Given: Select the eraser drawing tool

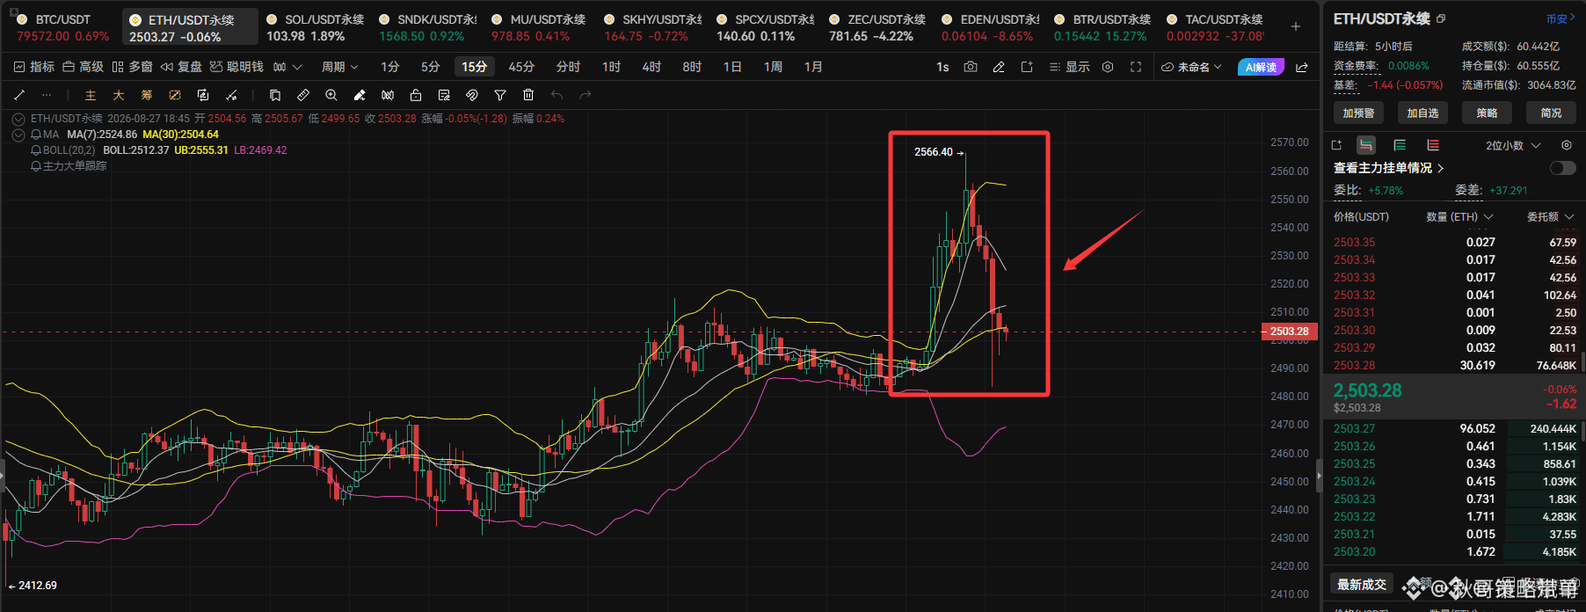Looking at the screenshot, I should pyautogui.click(x=360, y=95).
